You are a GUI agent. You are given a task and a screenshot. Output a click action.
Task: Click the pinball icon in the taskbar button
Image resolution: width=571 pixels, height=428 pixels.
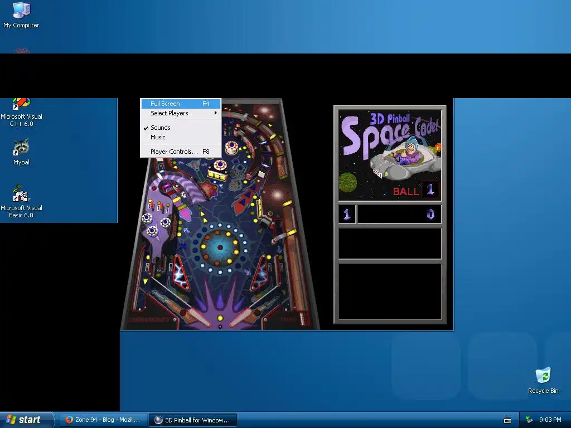click(158, 420)
